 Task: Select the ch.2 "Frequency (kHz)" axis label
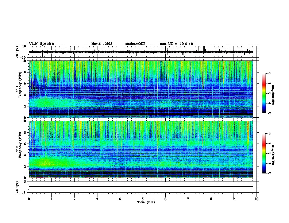(20, 145)
